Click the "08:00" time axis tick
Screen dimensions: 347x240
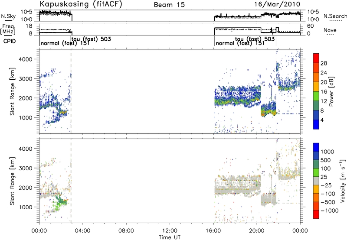click(x=126, y=231)
